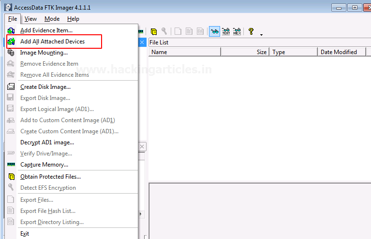
Task: Click toolbar Export Files blank page icon
Action: [x=178, y=31]
